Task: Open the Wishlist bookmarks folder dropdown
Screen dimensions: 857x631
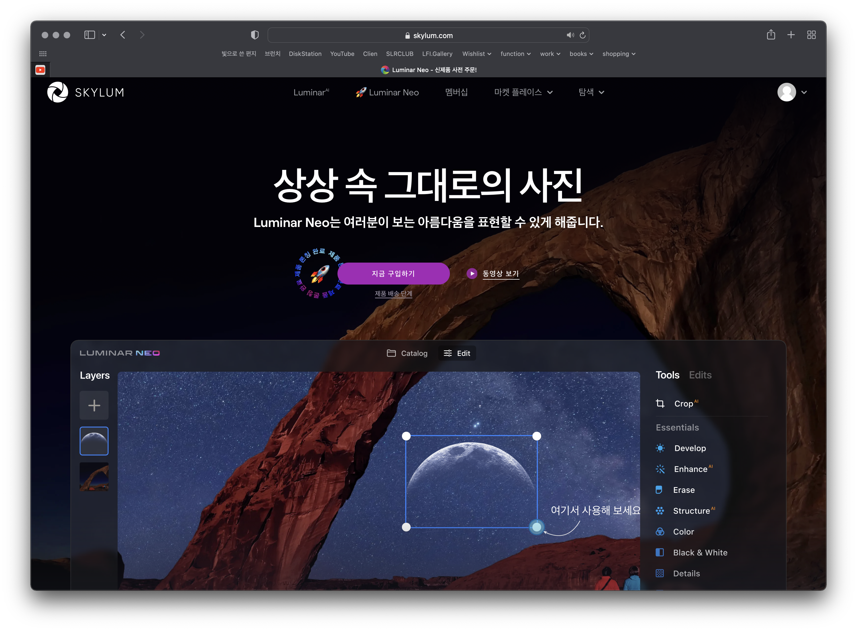Action: tap(477, 54)
